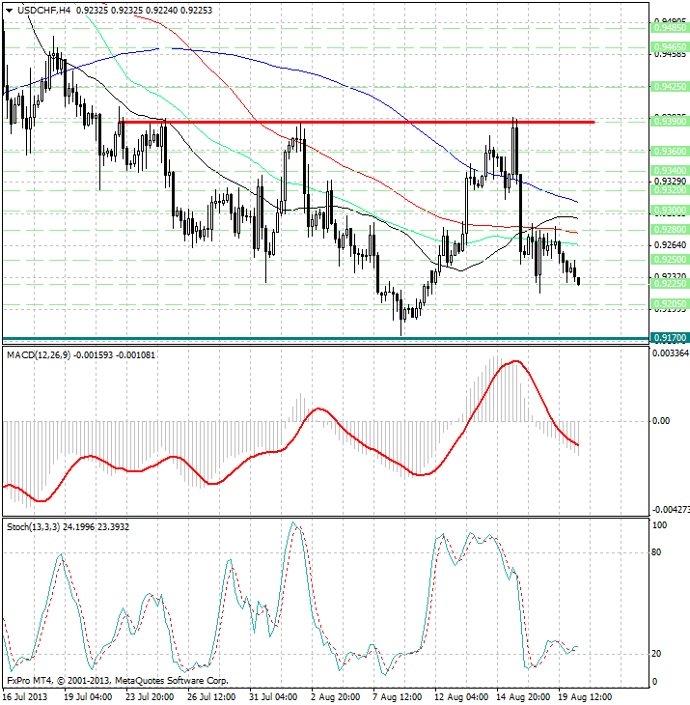Click the Stochastic 20 level label

(x=656, y=654)
